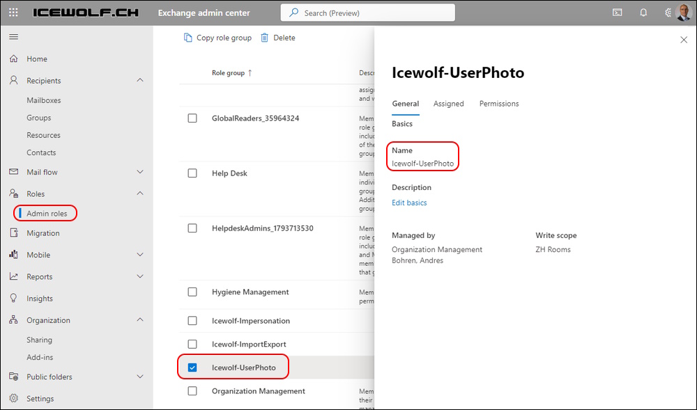
Task: Click the Public folders icon
Action: tap(14, 377)
